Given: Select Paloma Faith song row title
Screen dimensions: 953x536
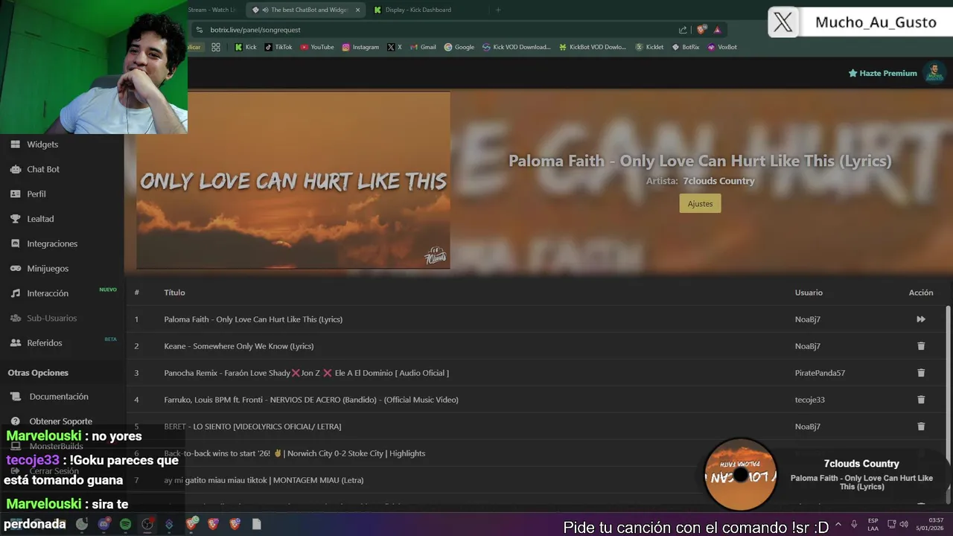Looking at the screenshot, I should pyautogui.click(x=253, y=319).
